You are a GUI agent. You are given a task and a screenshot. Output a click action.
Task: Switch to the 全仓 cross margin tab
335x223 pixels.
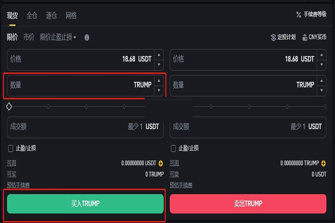tap(32, 15)
